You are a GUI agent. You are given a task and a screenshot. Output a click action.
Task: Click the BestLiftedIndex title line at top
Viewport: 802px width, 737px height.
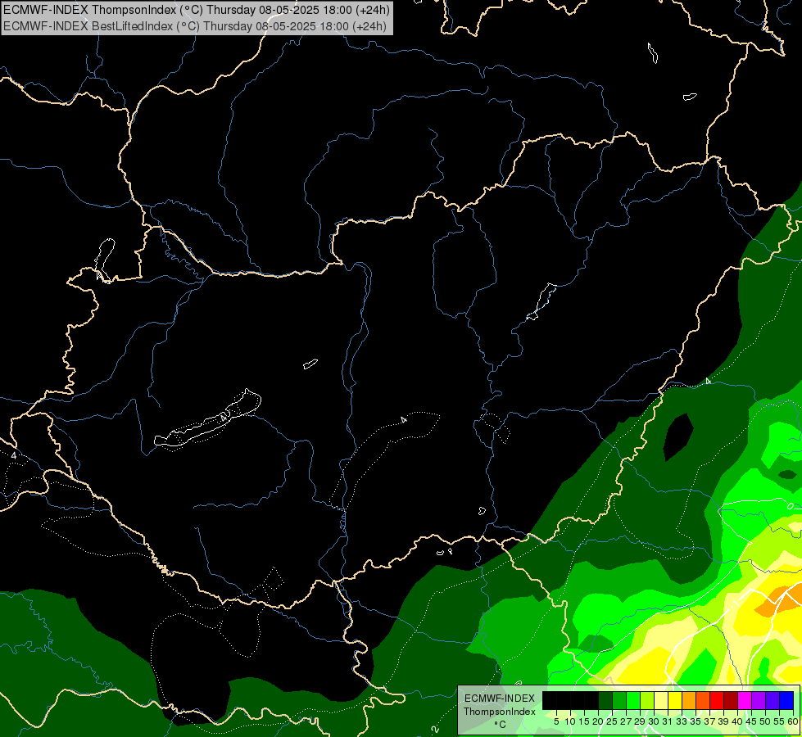tap(195, 26)
